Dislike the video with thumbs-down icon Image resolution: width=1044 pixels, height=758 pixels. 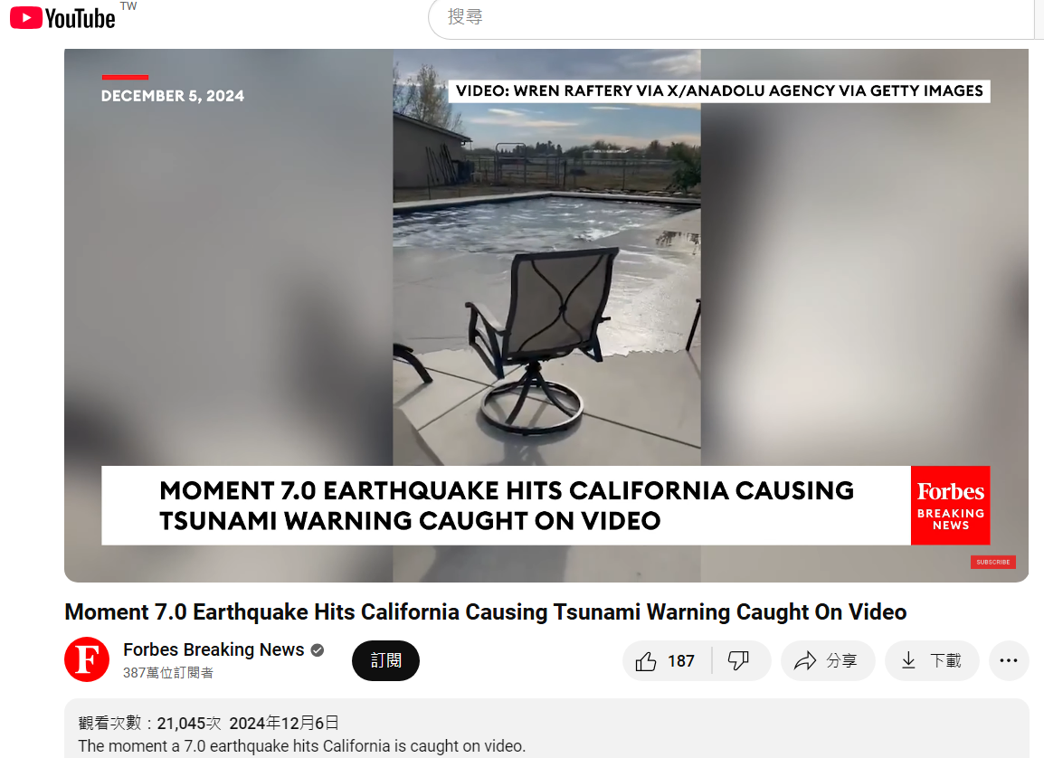(739, 661)
